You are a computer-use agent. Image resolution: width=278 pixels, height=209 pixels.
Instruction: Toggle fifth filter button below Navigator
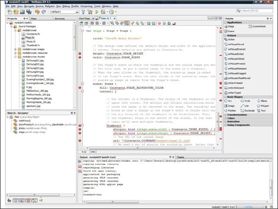click(35, 200)
